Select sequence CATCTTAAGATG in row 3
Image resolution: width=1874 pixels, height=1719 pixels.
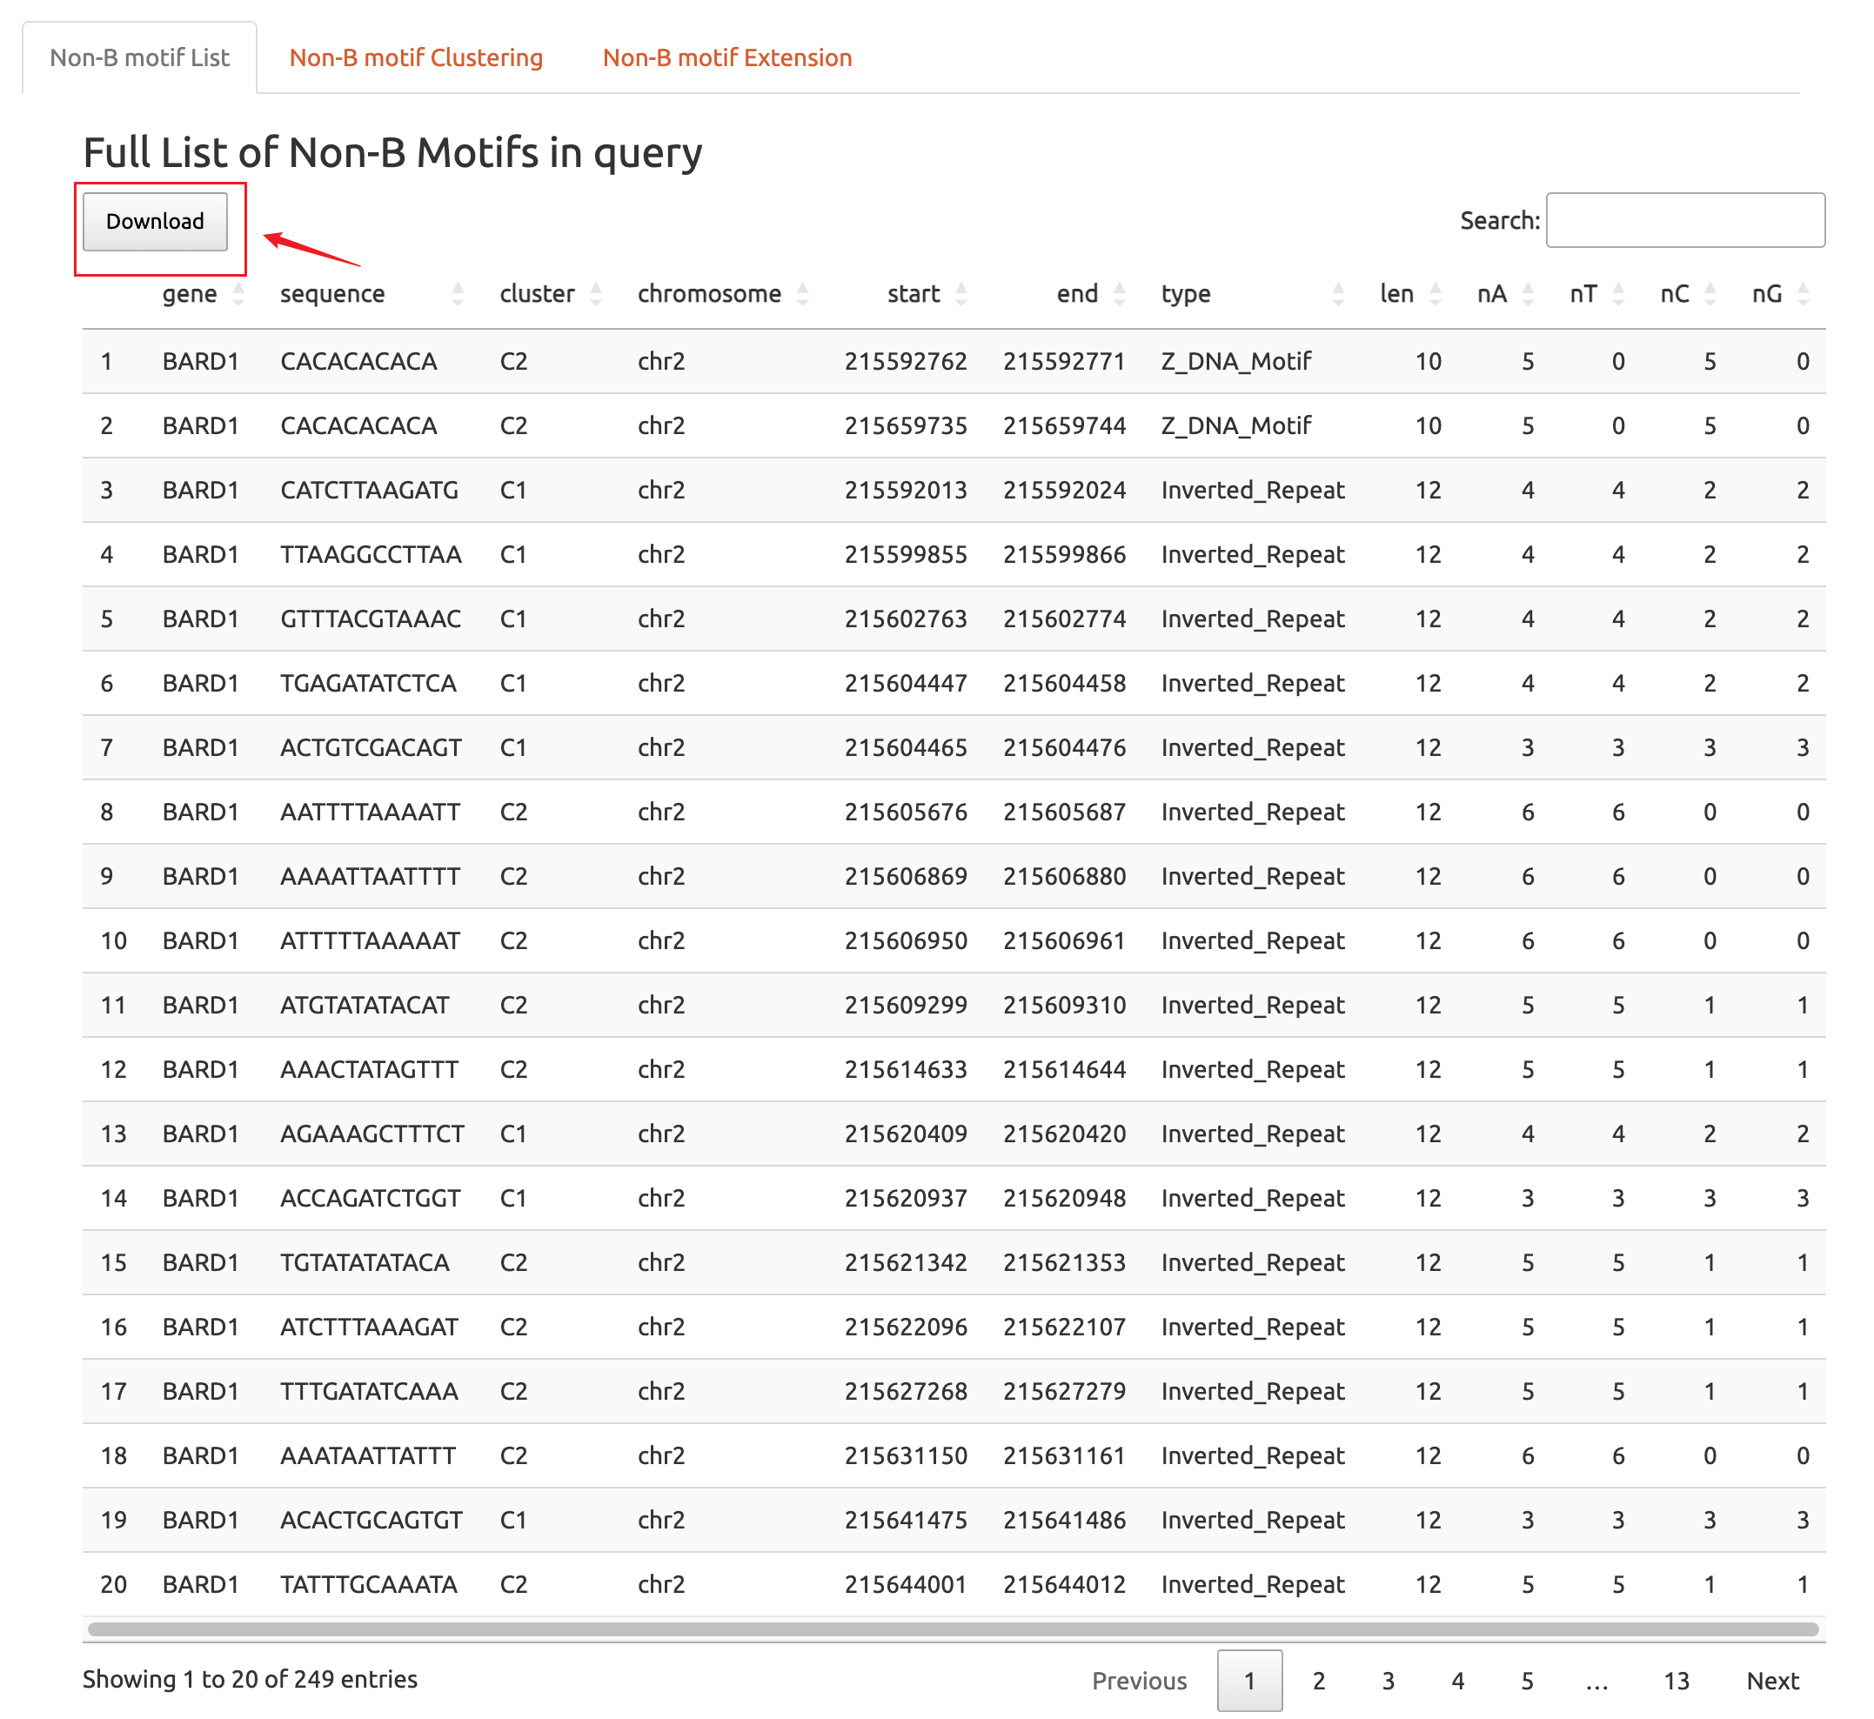(x=369, y=491)
